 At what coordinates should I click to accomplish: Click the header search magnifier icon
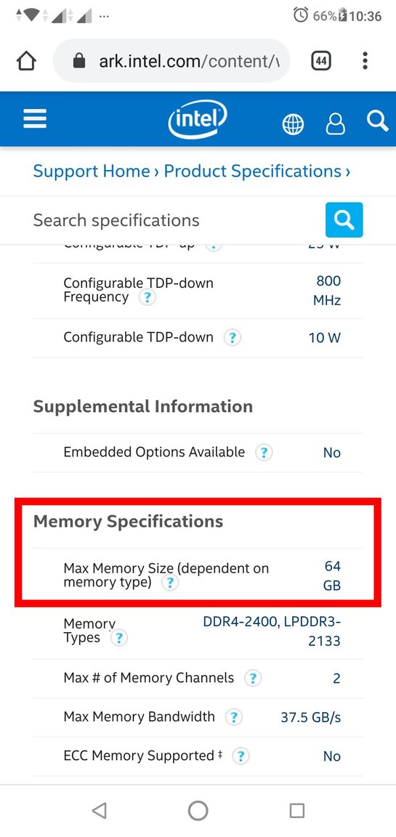[x=377, y=121]
